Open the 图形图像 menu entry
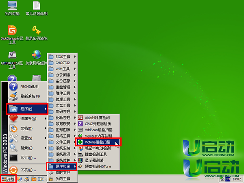 [62, 130]
